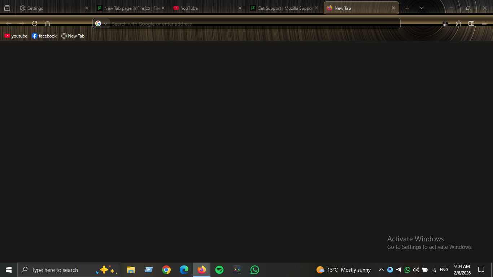Close the Get Support Mozilla tab
The height and width of the screenshot is (277, 493).
click(x=317, y=8)
